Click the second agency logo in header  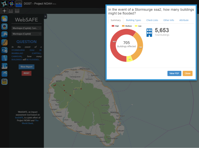coord(11,4)
